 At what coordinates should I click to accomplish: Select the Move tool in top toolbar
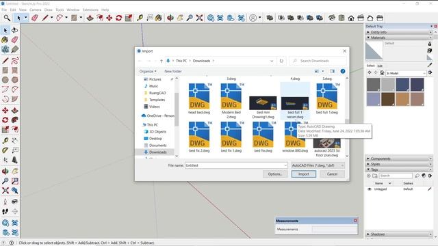click(109, 18)
